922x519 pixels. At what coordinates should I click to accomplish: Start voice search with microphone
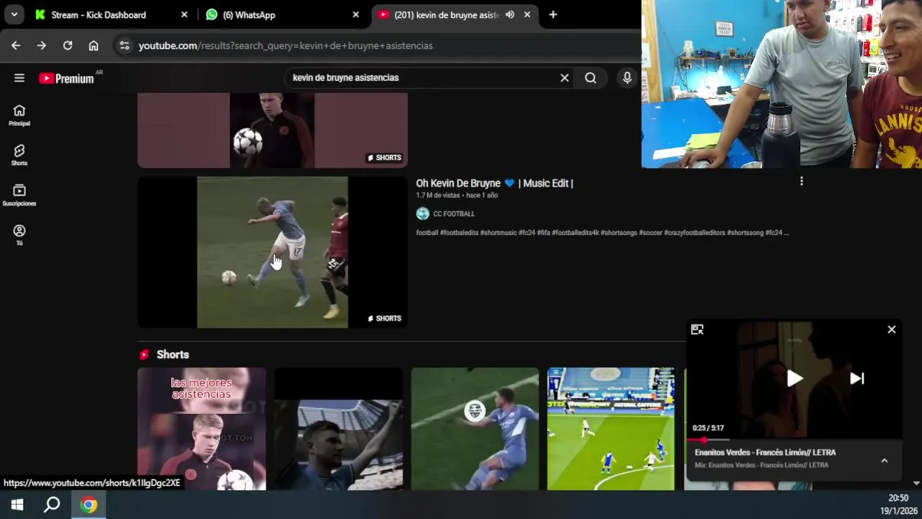click(x=627, y=78)
